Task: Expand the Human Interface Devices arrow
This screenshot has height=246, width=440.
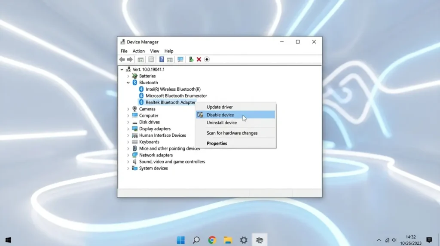Action: [x=128, y=135]
